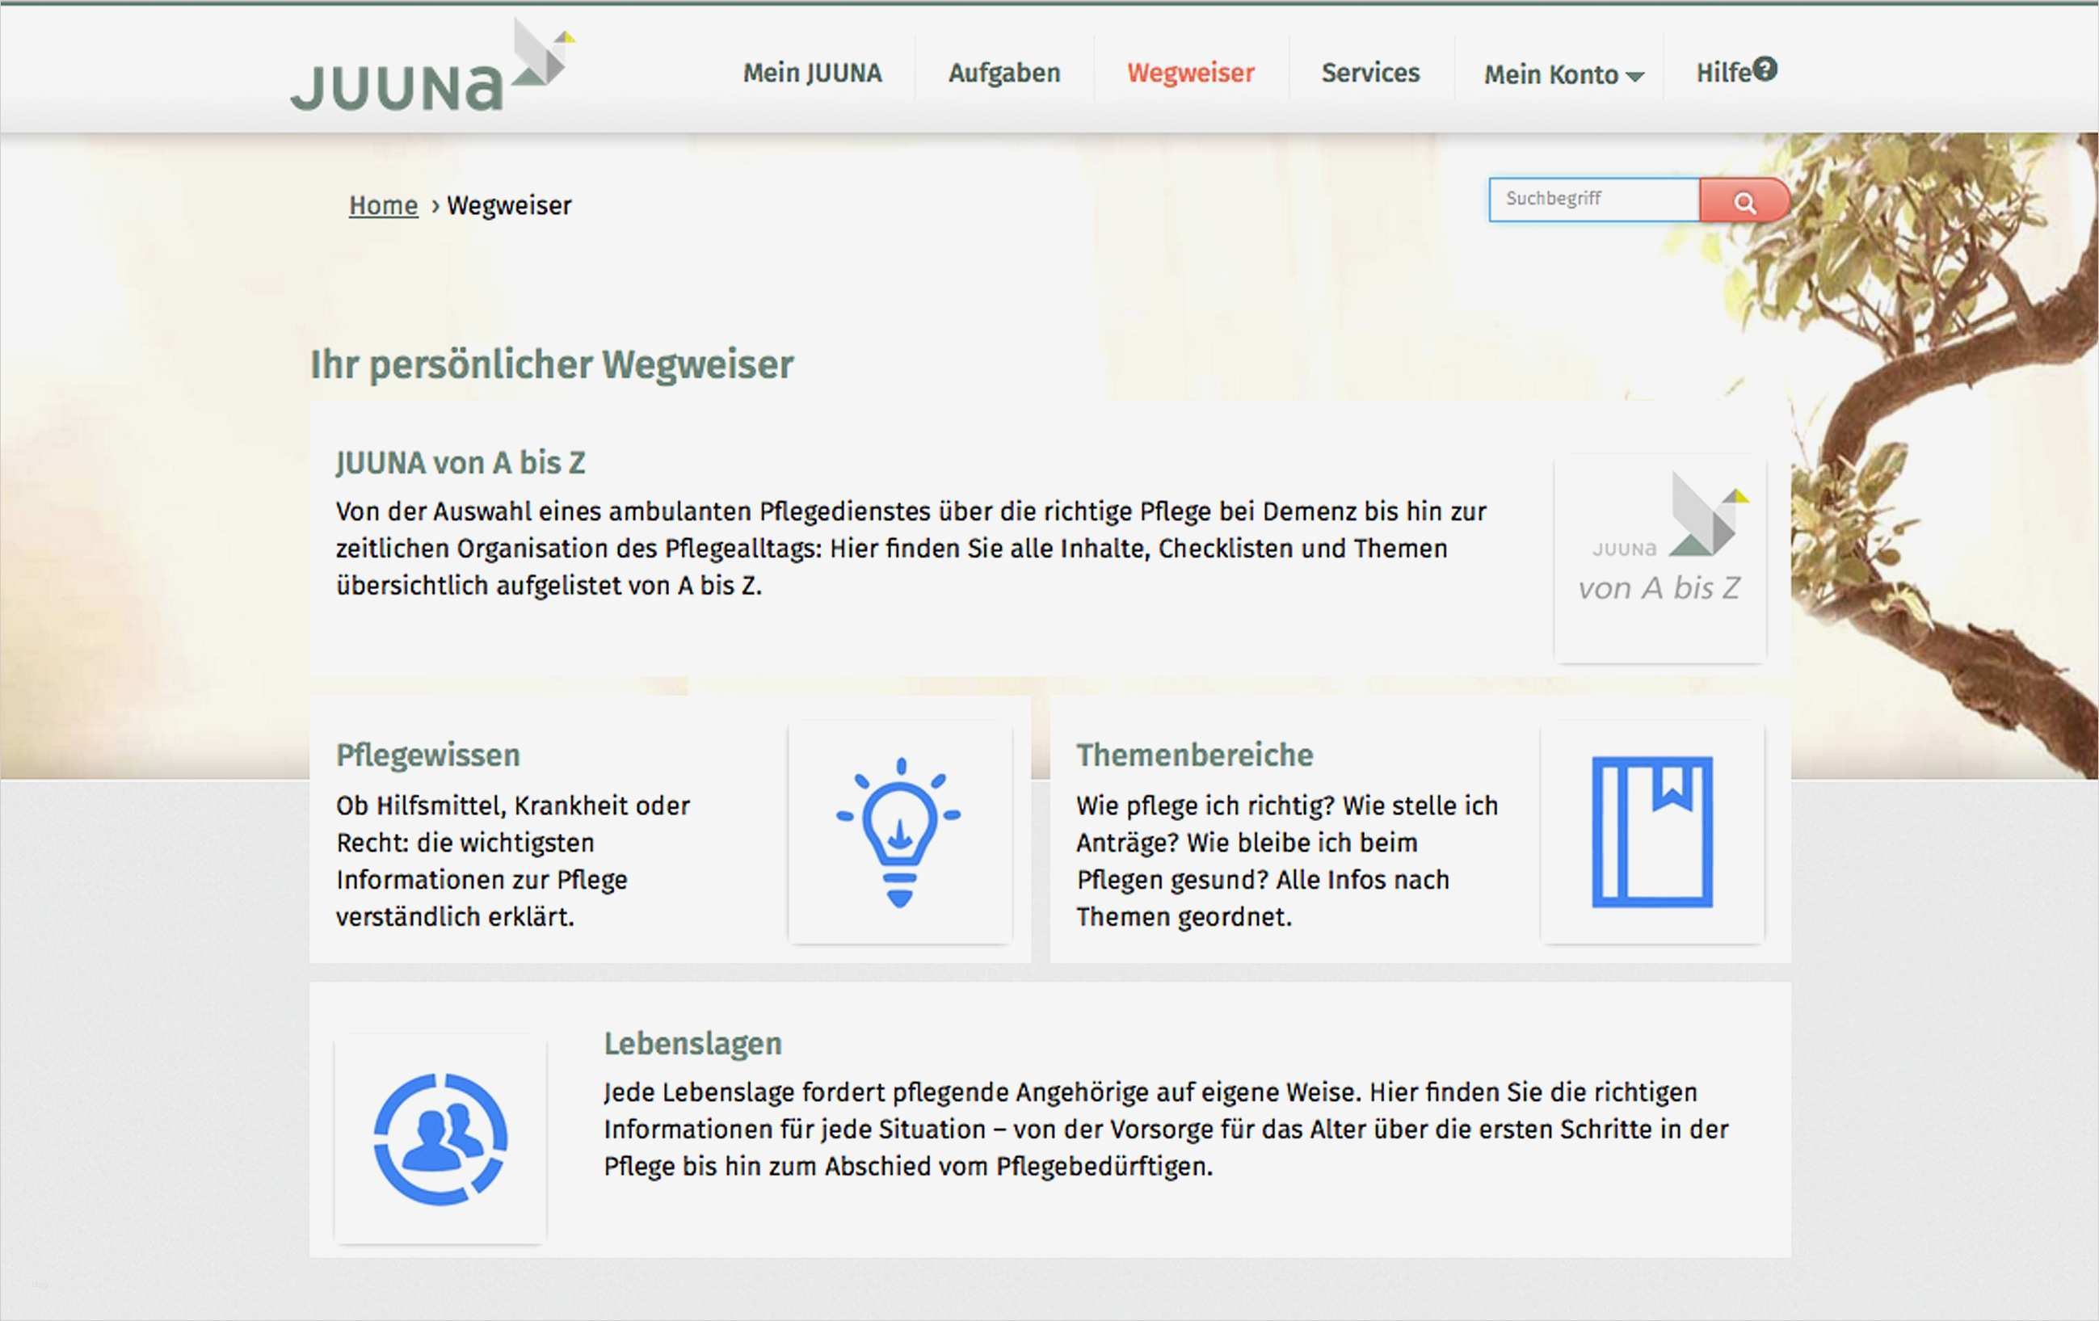This screenshot has height=1321, width=2099.
Task: Open the Services page from the navigation
Action: 1369,73
